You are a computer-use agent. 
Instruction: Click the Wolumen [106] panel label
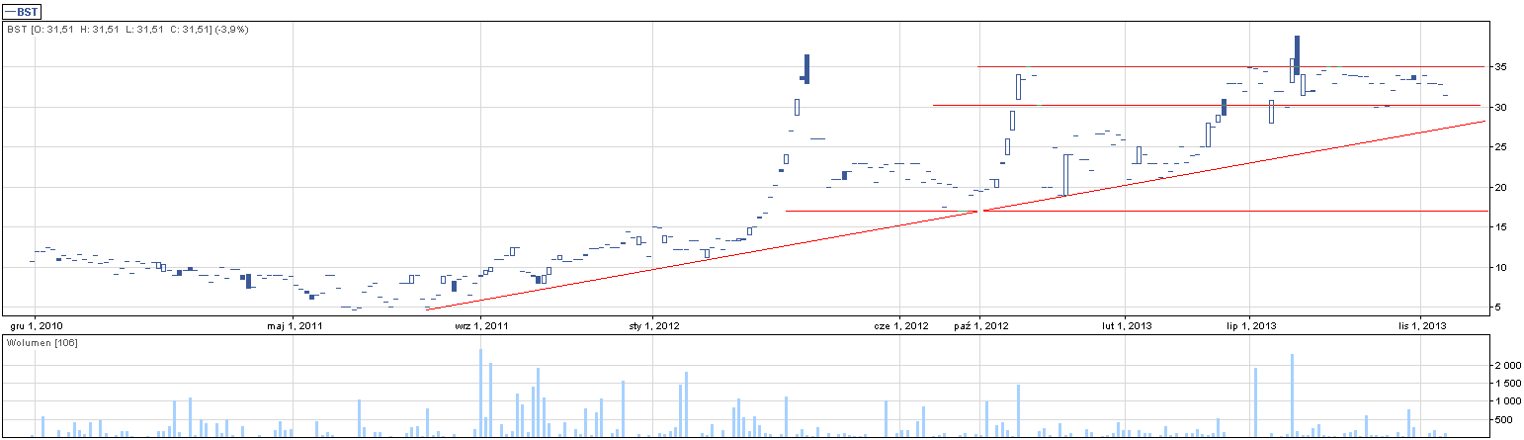(42, 342)
